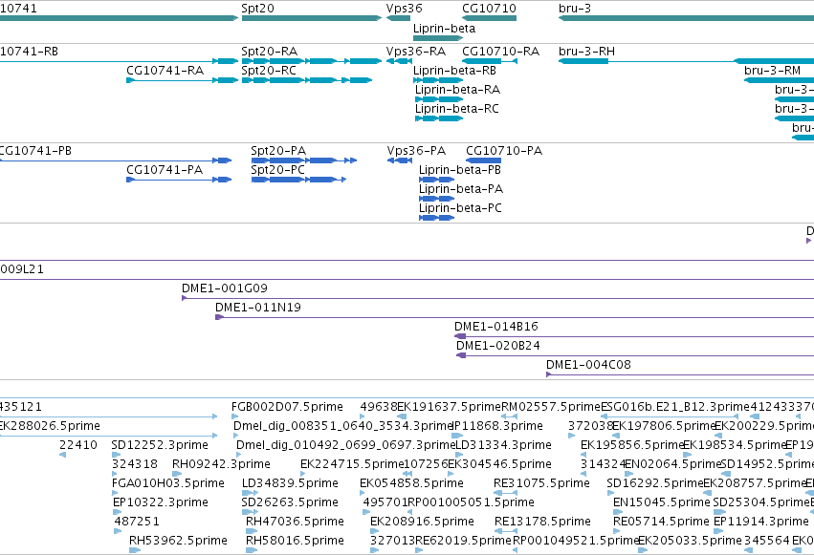The height and width of the screenshot is (555, 814).
Task: Click protein CG10741-PB label
Action: pyautogui.click(x=35, y=151)
